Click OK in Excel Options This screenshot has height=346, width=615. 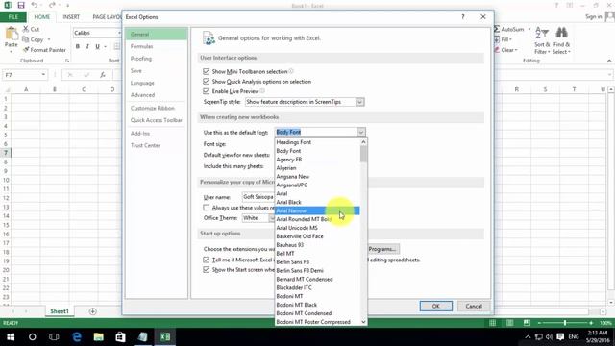(x=435, y=306)
